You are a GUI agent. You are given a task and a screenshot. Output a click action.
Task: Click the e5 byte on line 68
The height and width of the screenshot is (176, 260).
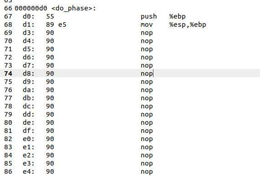[62, 24]
